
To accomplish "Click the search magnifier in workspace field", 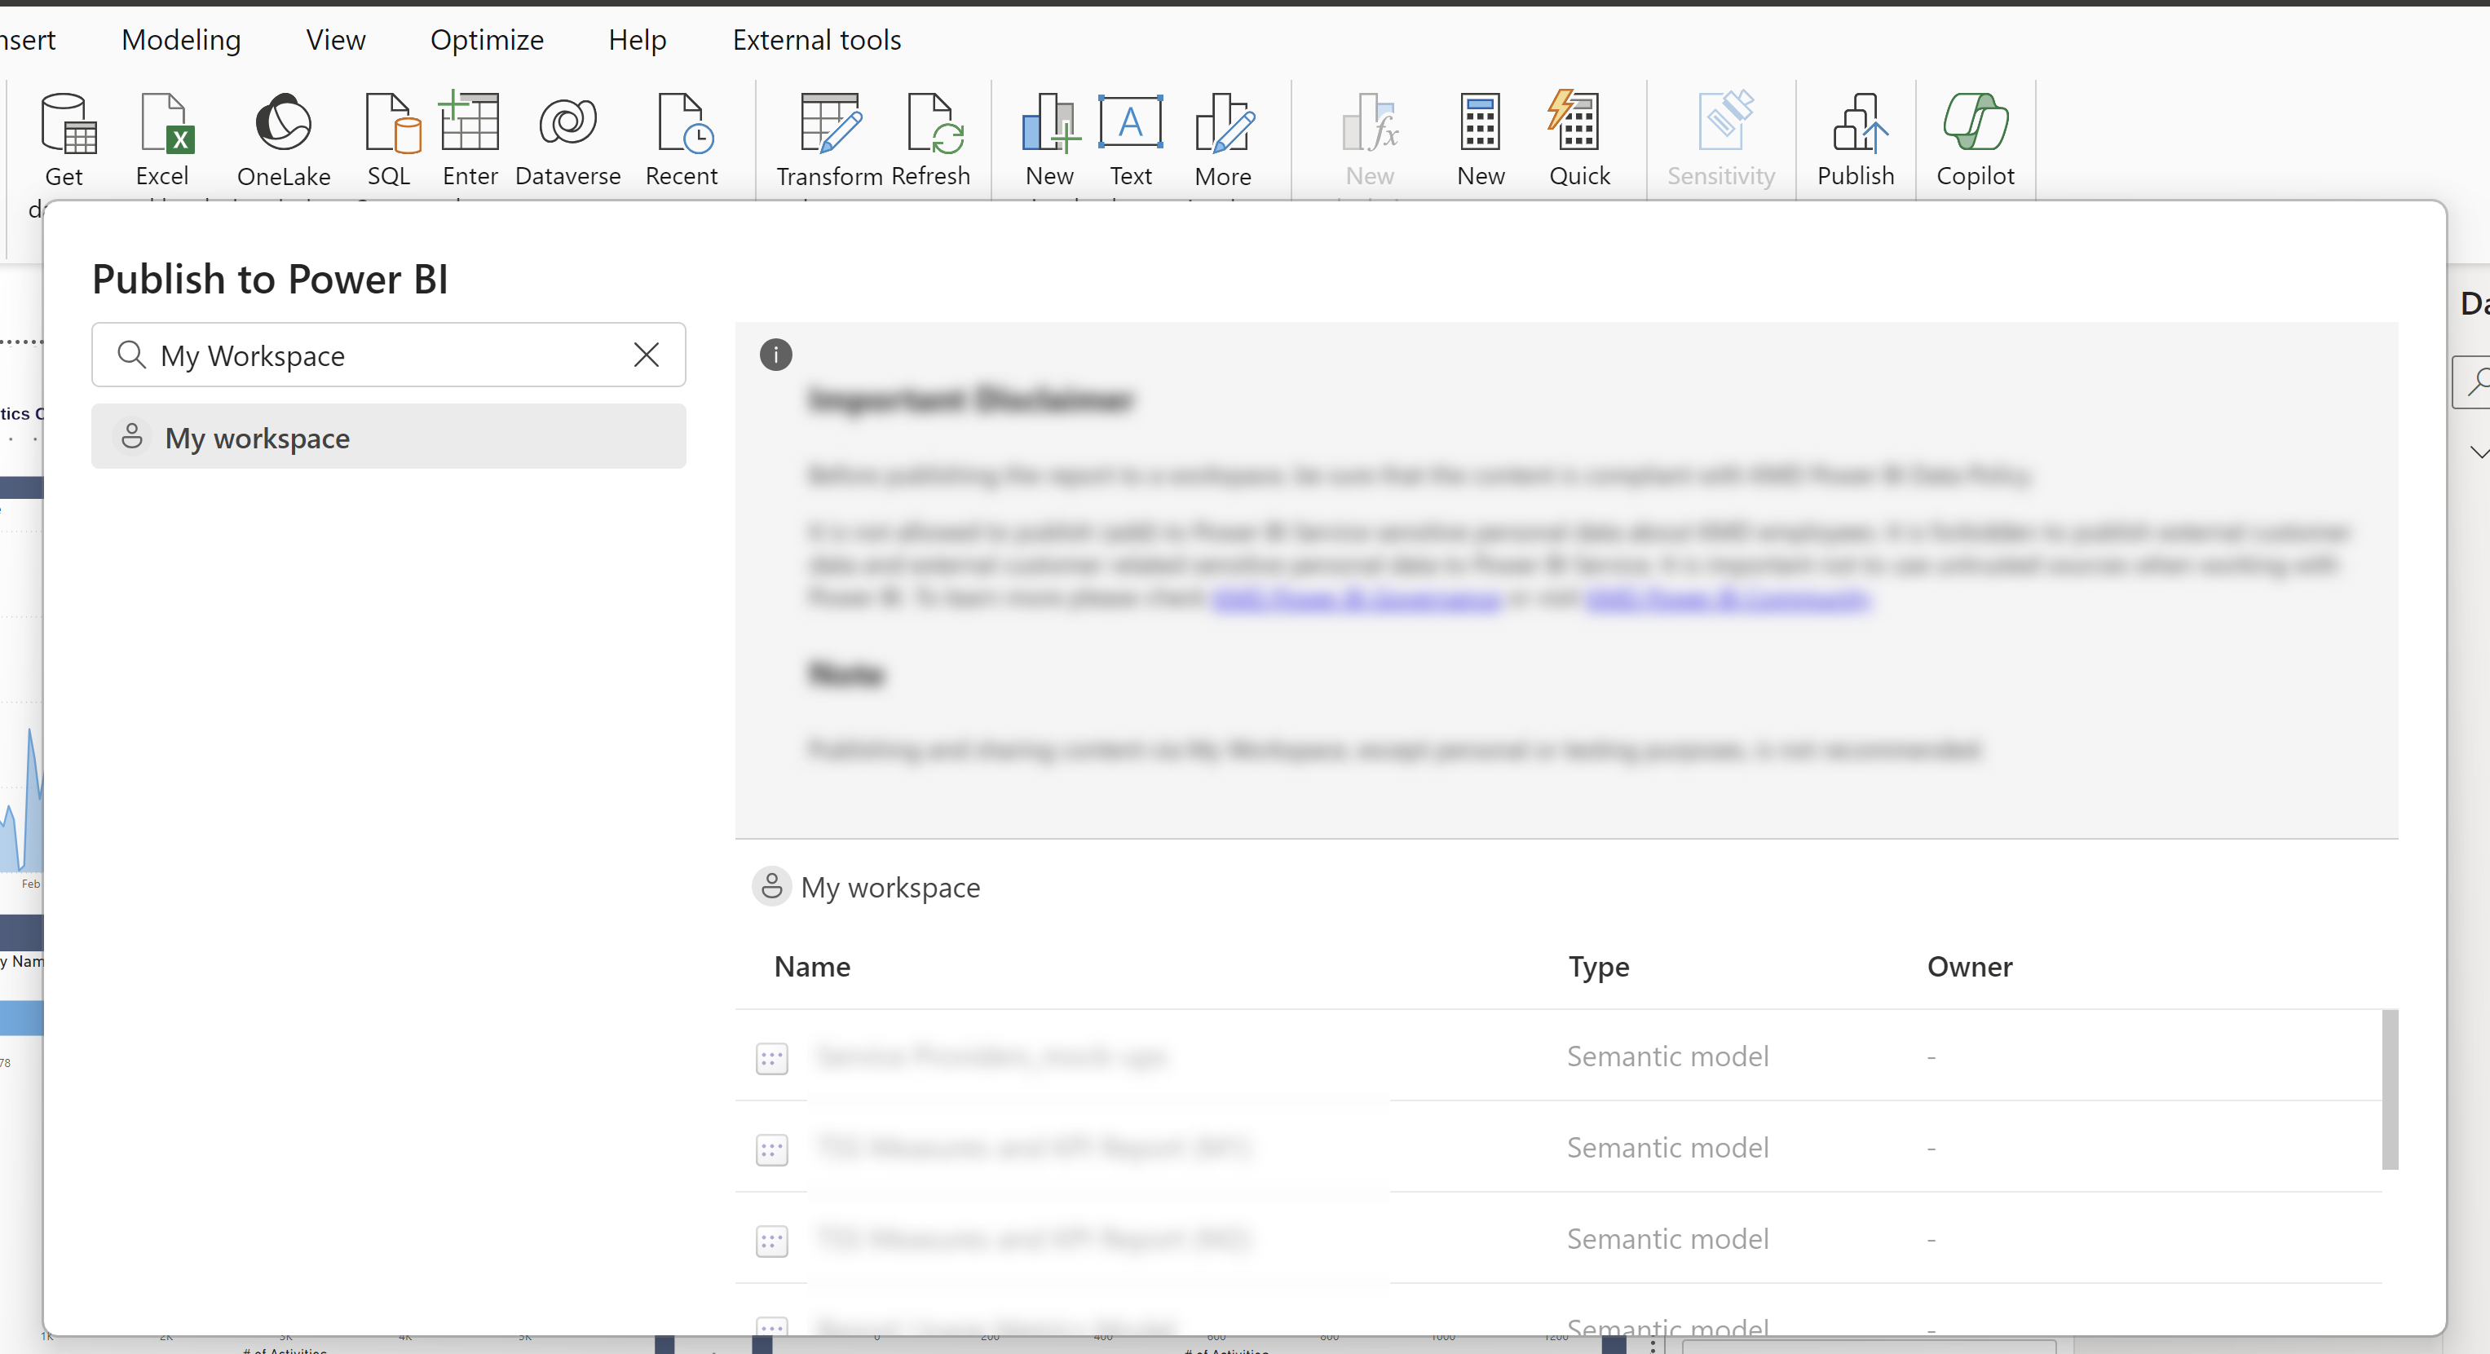I will point(131,355).
